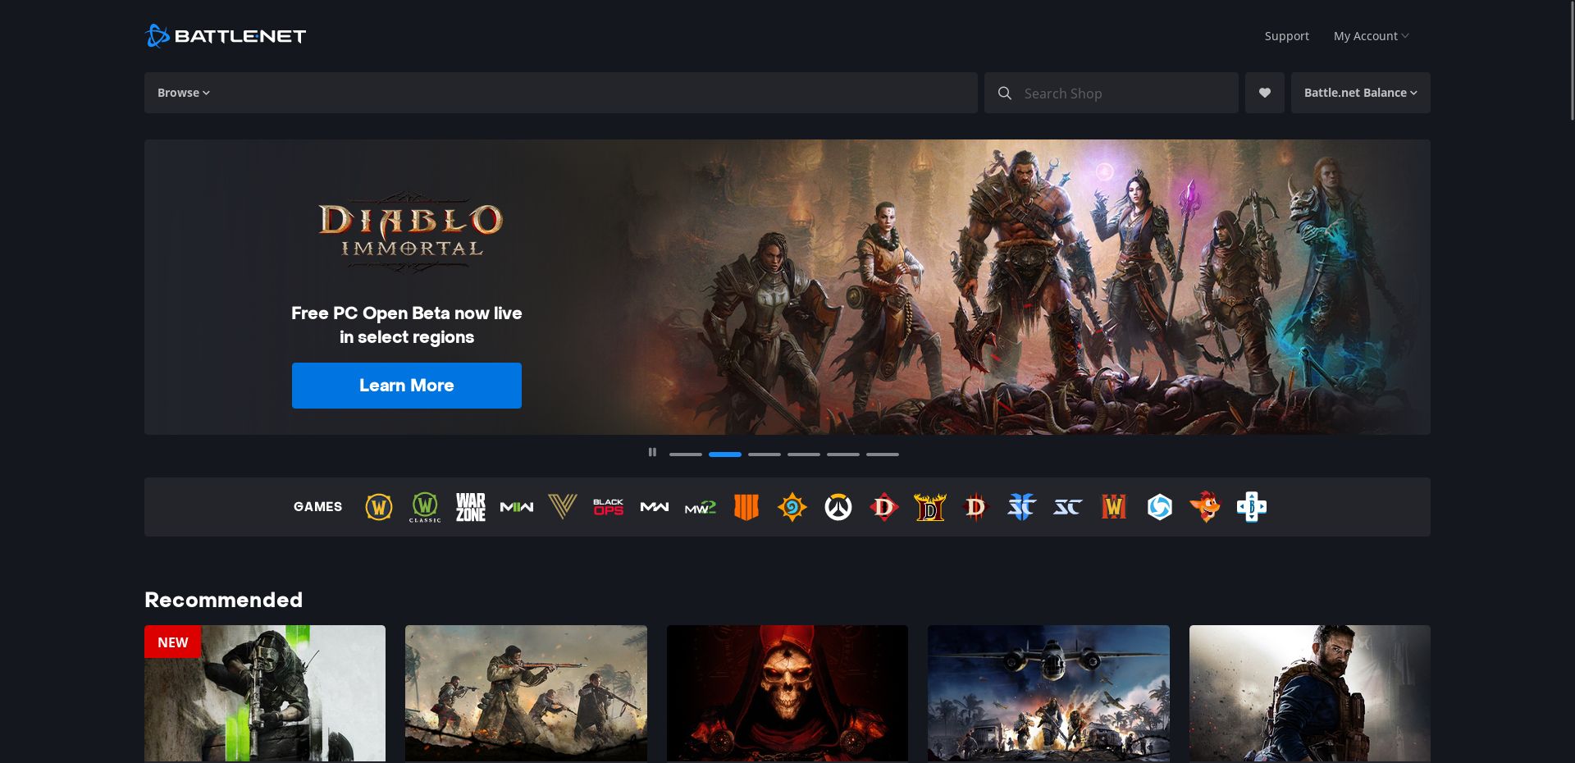The height and width of the screenshot is (763, 1575).
Task: Jump to first carousel slide indicator
Action: 686,454
